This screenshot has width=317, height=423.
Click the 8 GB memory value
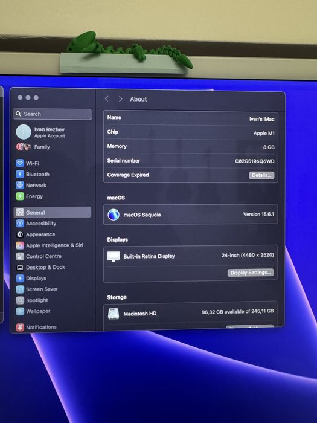point(269,147)
